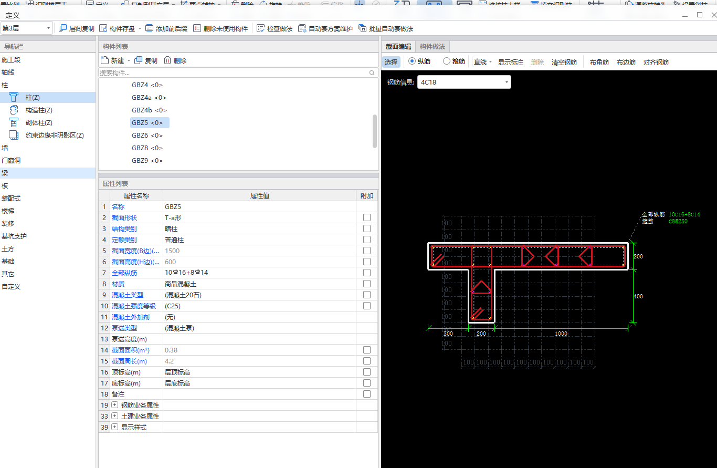Toggle 附加 checkbox for 备注 row

[367, 394]
